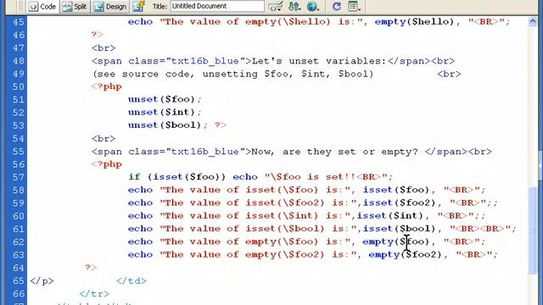This screenshot has width=543, height=305.
Task: Click the vertical scrollbar thumb
Action: pos(533,230)
